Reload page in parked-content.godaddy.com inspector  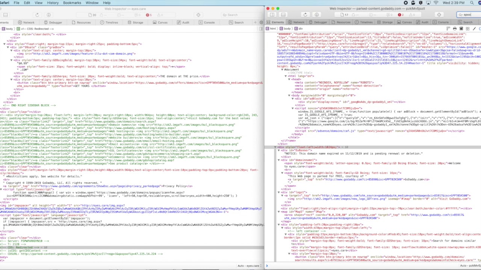point(305,15)
